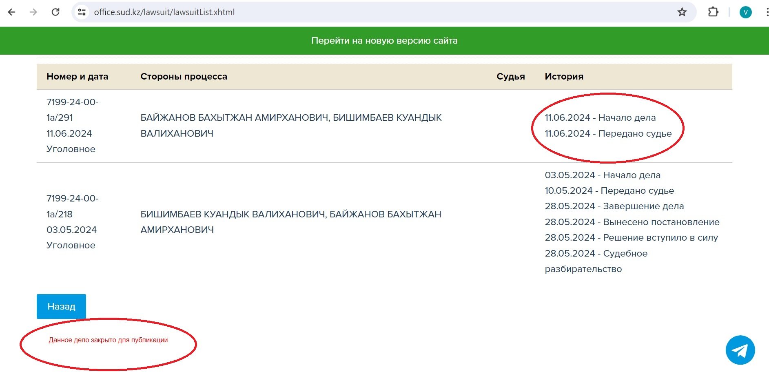Viewport: 769px width, 383px height.
Task: Click the 'Данное дело закрыто для публикации' message
Action: (108, 340)
